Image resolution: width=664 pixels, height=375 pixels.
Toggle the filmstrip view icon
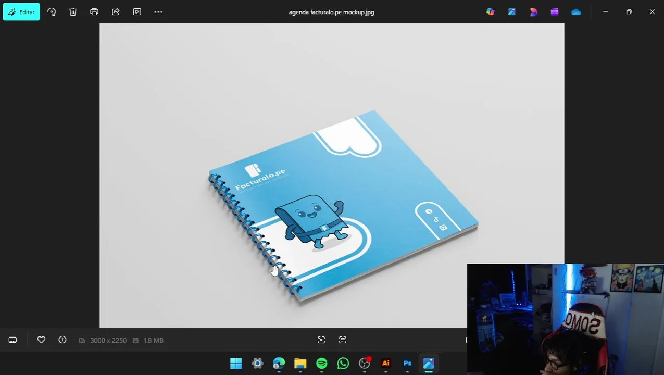pos(12,340)
